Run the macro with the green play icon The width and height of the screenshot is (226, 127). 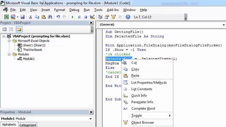(72, 17)
